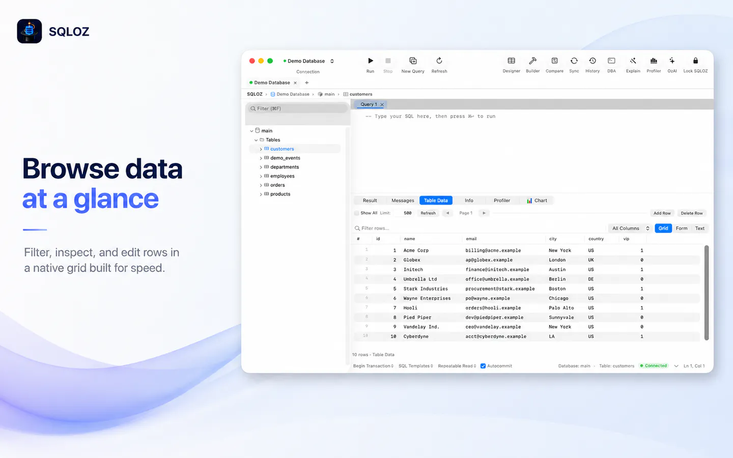The height and width of the screenshot is (458, 733).
Task: Click the Delete Row button
Action: pos(692,213)
